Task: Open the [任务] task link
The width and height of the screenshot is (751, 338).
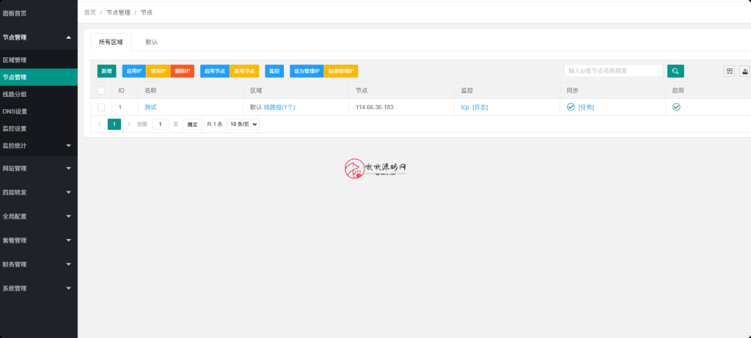Action: pos(586,107)
